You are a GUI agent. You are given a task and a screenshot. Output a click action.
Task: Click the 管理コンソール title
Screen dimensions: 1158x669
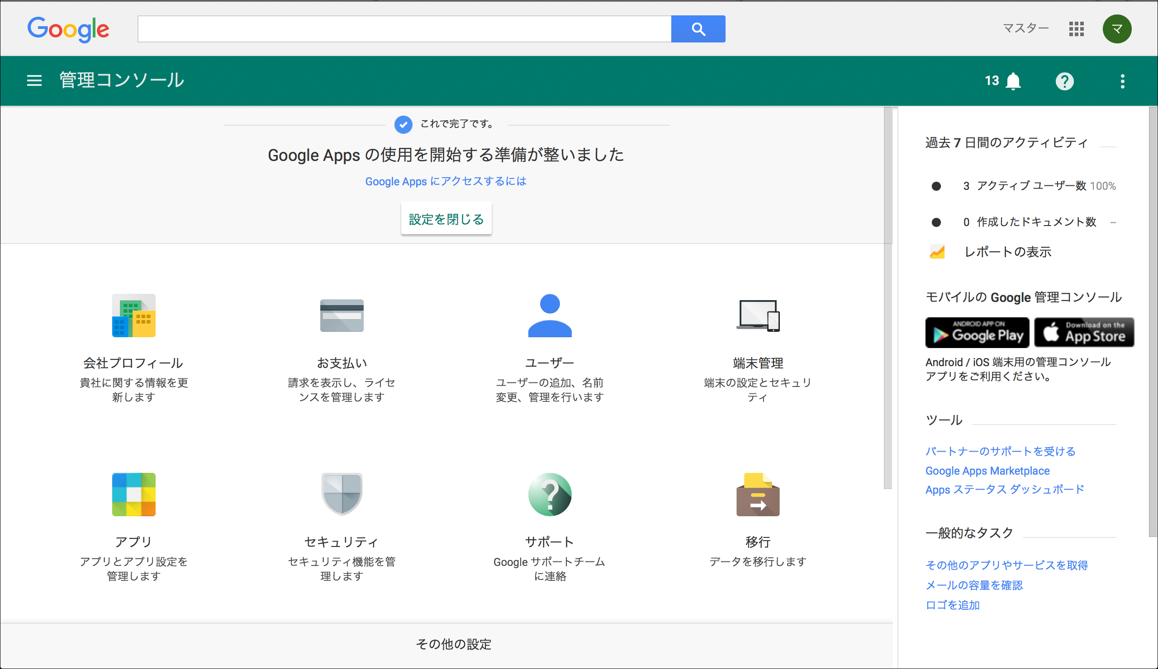click(122, 80)
